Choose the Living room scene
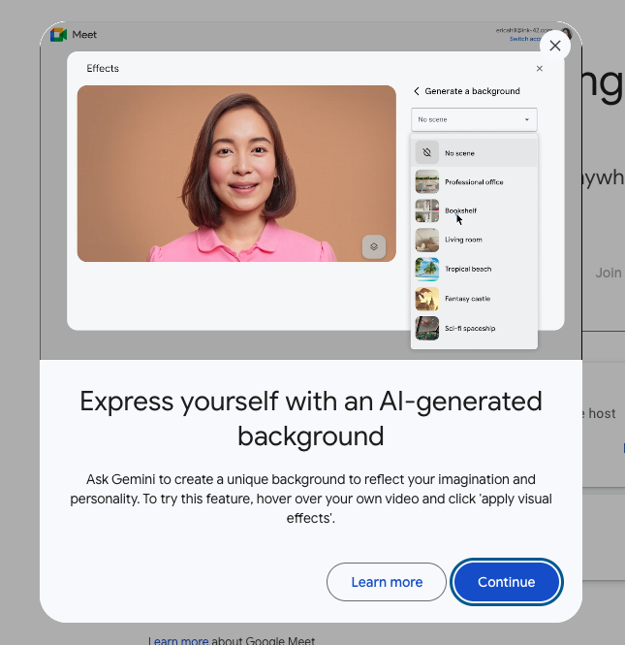Viewport: 625px width, 645px height. (x=474, y=240)
